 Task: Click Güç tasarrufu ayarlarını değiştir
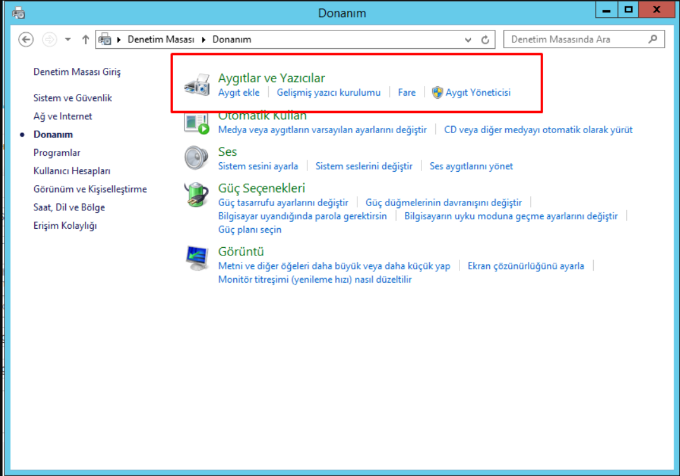click(x=283, y=203)
